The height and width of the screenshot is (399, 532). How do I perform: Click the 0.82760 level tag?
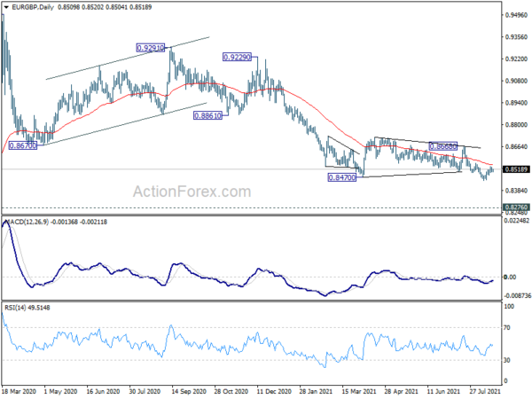(x=516, y=207)
